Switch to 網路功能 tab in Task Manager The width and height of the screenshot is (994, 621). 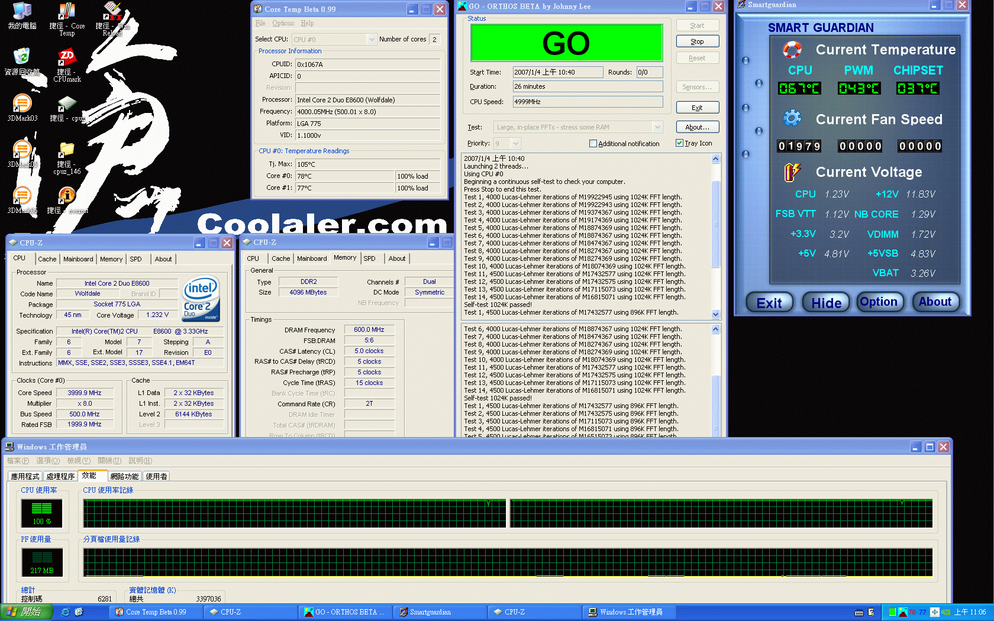pyautogui.click(x=124, y=476)
